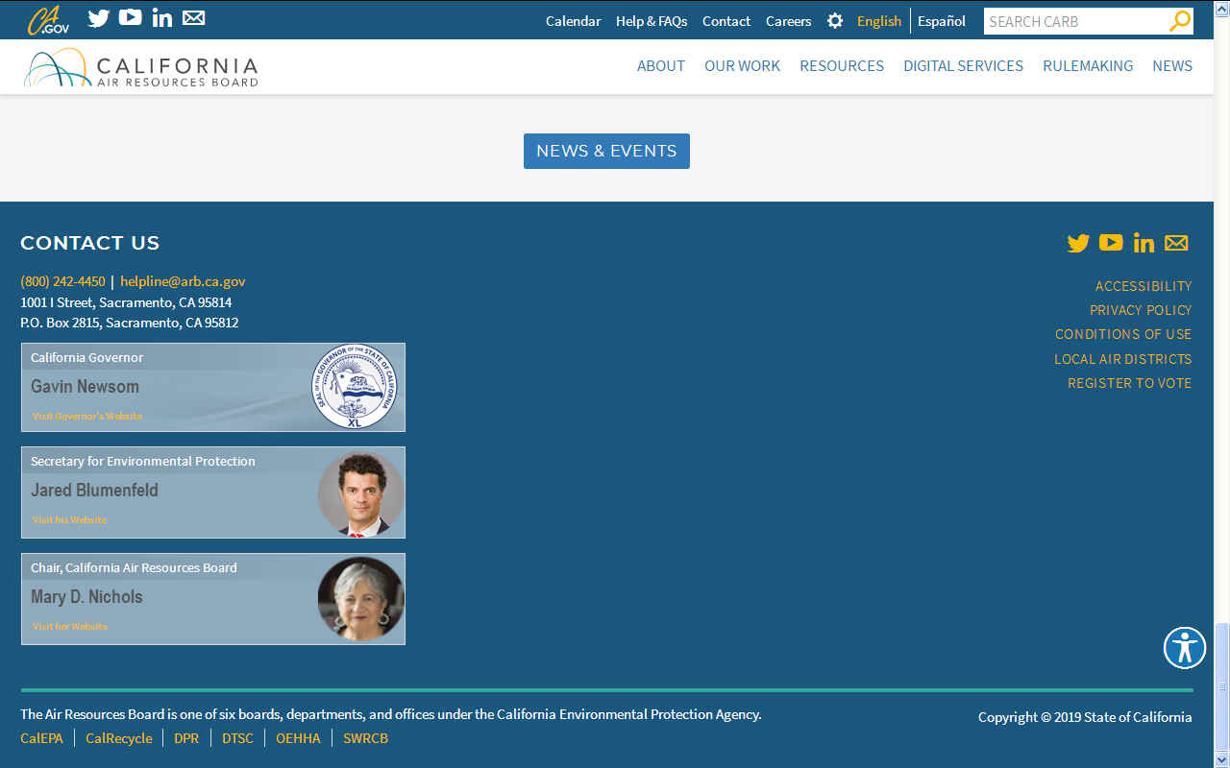Open YouTube icon in the top header
Screen dimensions: 1230x768
(x=130, y=17)
